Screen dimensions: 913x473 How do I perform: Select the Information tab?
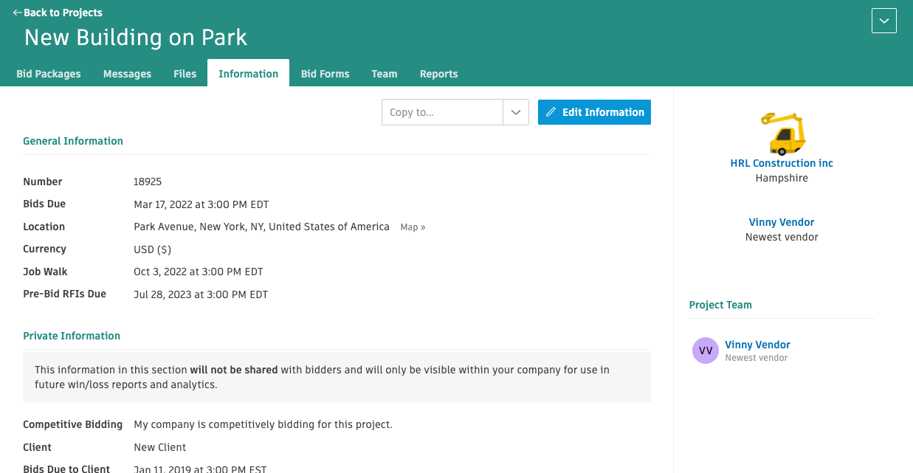248,74
